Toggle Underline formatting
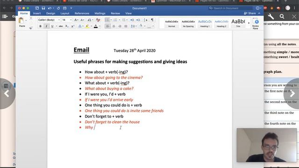This screenshot has height=168, width=299. pos(52,26)
